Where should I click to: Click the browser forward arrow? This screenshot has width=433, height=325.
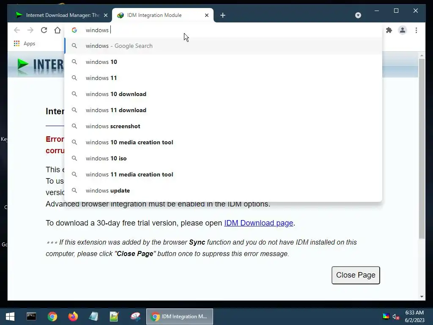pos(30,30)
